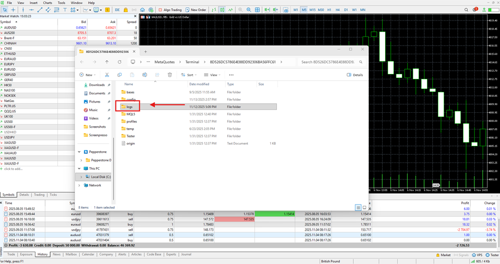500x264 pixels.
Task: Open the Sort dropdown in Explorer
Action: click(188, 75)
